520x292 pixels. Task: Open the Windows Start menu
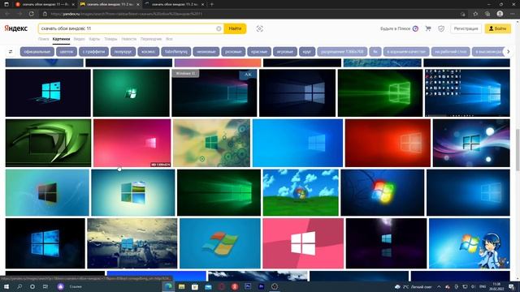(x=6, y=286)
